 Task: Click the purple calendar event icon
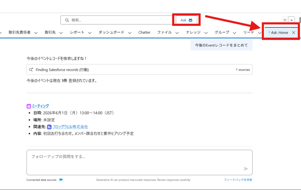29,106
